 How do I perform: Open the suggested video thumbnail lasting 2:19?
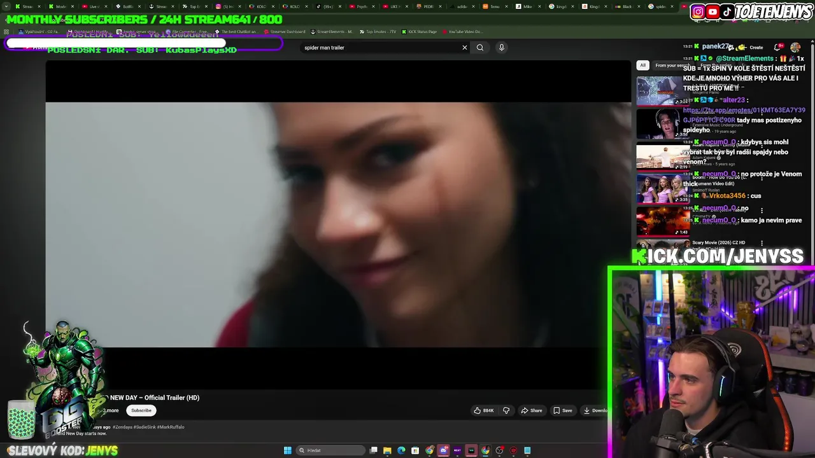point(663,157)
